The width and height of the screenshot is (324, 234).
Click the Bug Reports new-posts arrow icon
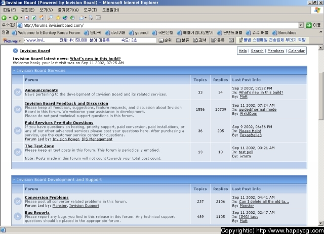coord(18,216)
